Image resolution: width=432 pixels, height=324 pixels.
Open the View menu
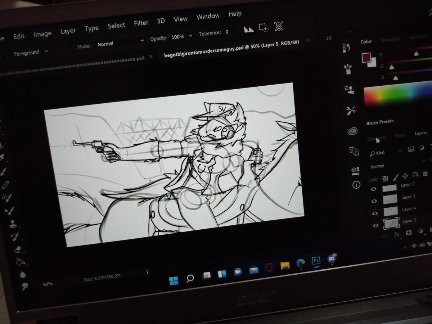180,19
